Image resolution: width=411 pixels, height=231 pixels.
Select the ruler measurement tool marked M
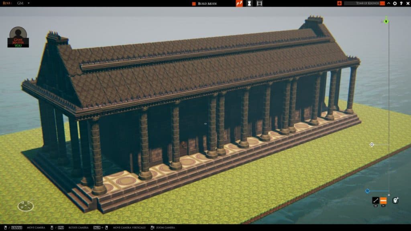click(x=376, y=200)
